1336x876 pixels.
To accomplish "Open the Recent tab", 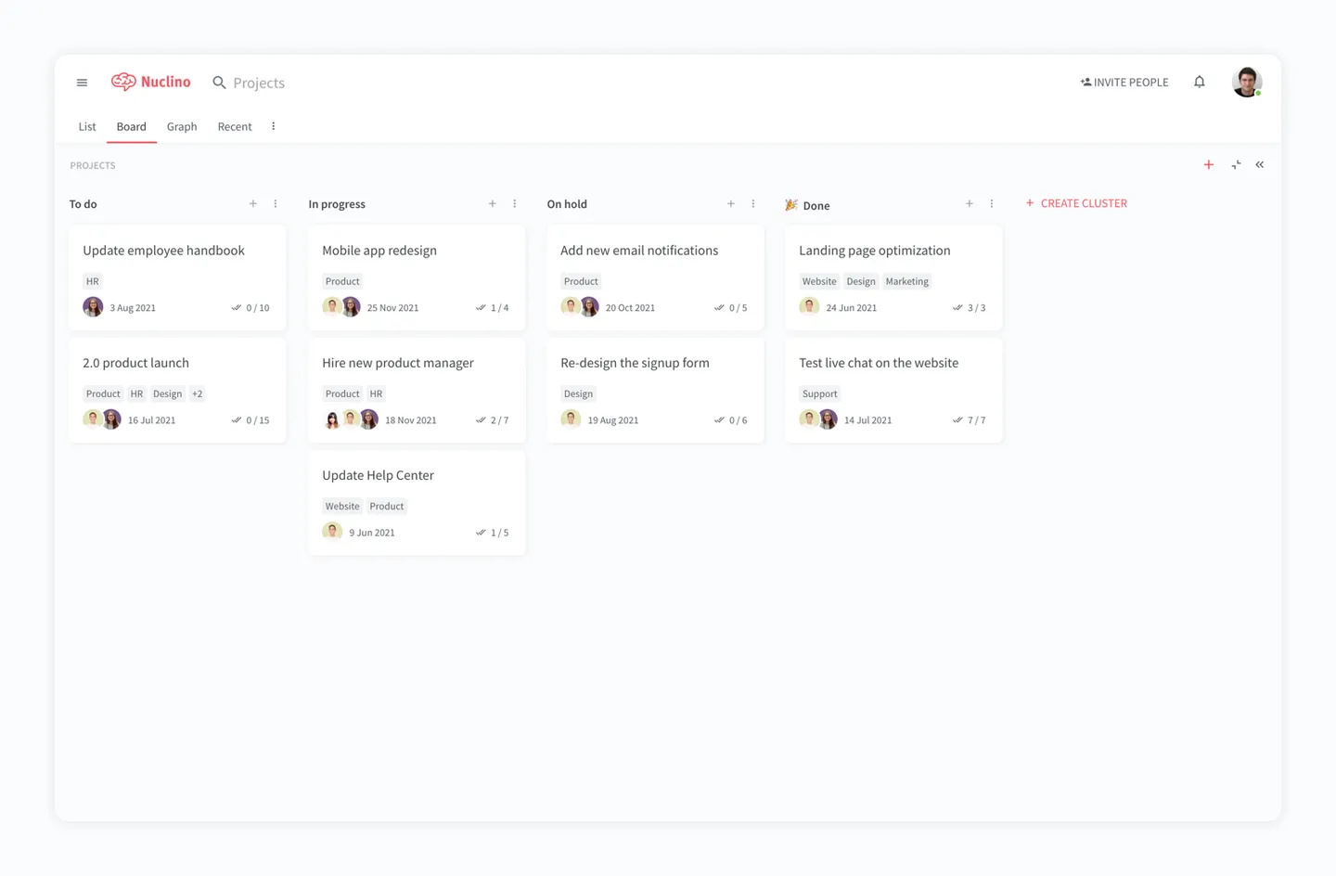I will (x=235, y=126).
